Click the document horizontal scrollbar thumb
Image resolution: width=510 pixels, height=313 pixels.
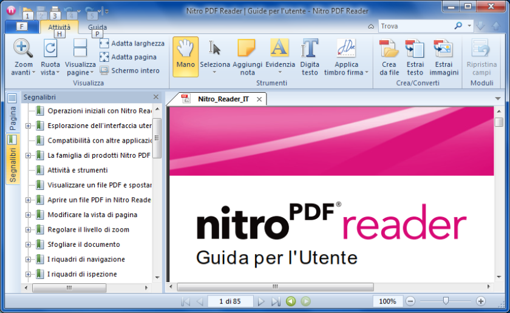coord(275,287)
